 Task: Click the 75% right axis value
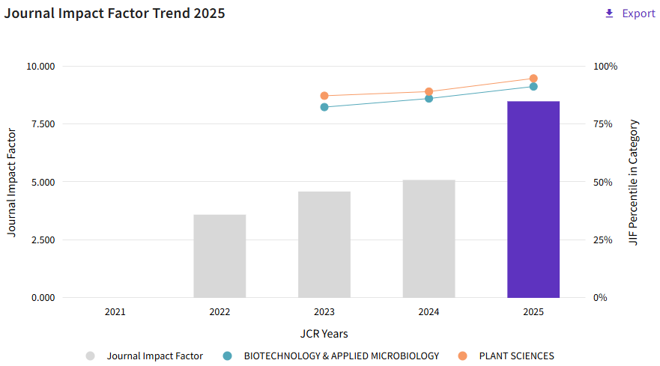[603, 124]
